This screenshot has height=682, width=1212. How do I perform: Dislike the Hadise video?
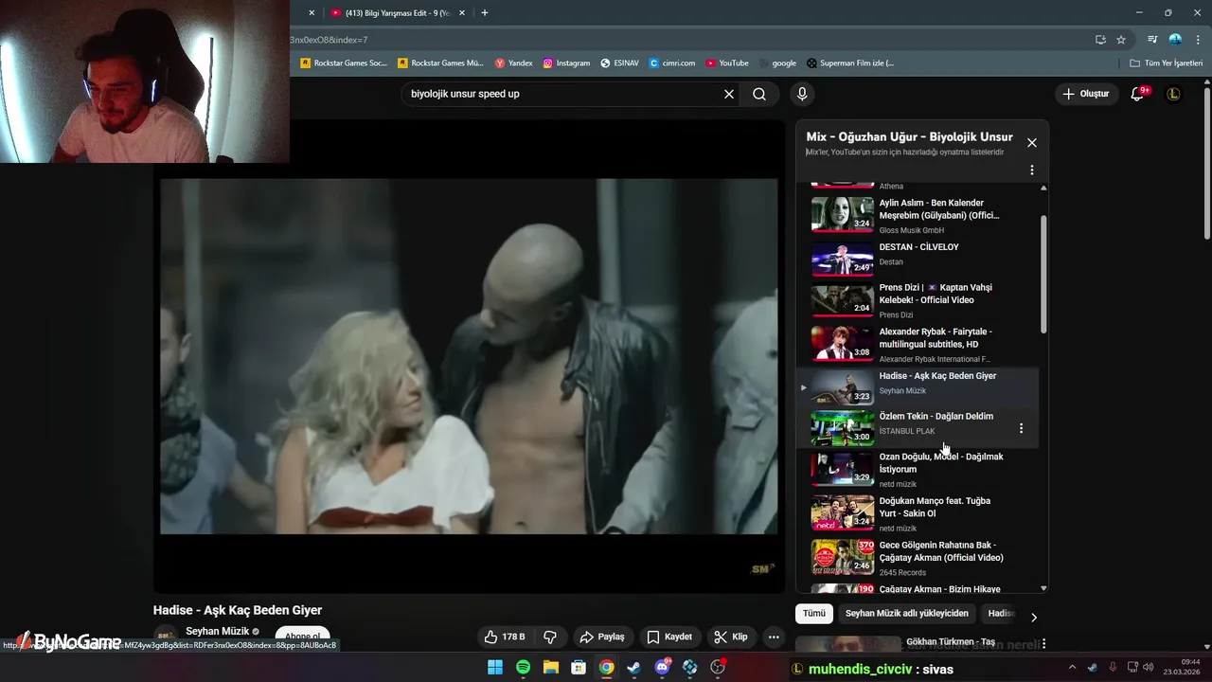pyautogui.click(x=550, y=637)
